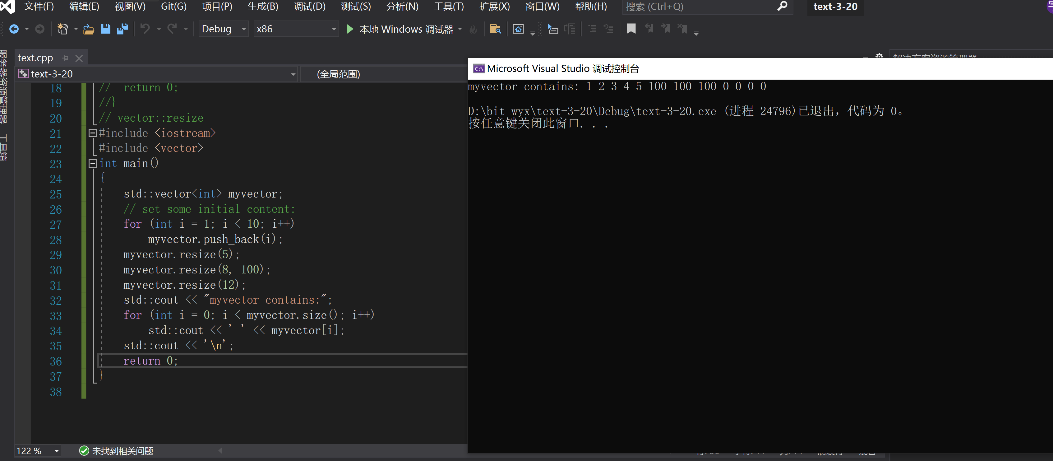Start 本地 Windows 调试器 button

click(x=401, y=29)
